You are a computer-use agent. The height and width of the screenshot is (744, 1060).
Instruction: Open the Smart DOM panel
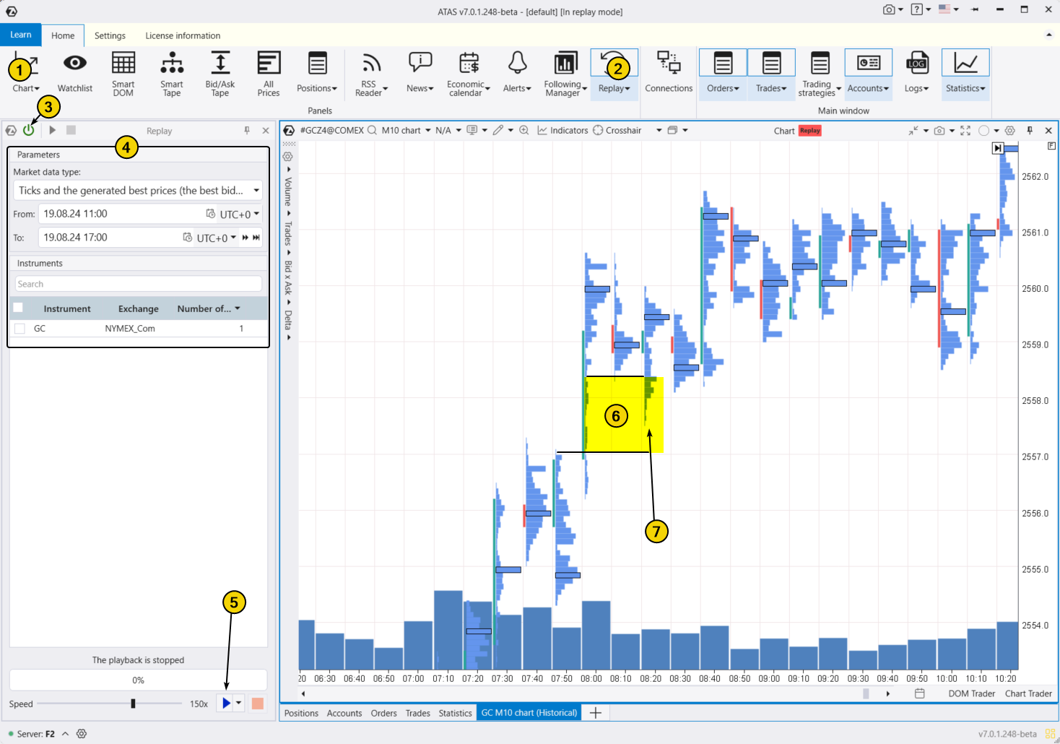click(x=123, y=72)
